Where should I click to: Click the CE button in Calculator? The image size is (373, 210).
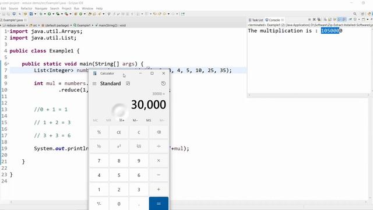click(x=119, y=132)
